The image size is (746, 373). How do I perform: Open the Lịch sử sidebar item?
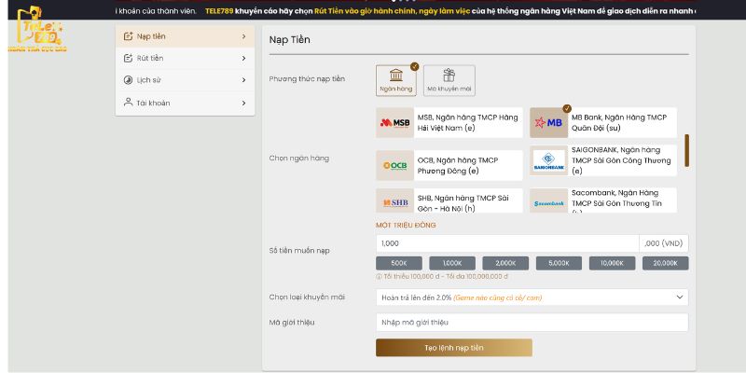(185, 80)
